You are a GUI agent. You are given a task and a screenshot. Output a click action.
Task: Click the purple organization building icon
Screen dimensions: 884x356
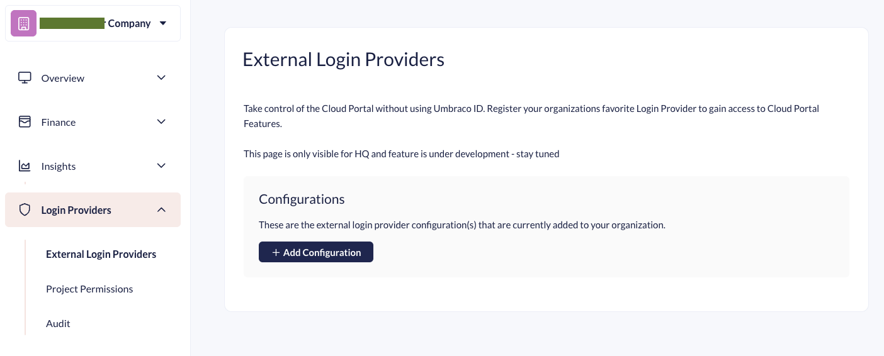(24, 24)
